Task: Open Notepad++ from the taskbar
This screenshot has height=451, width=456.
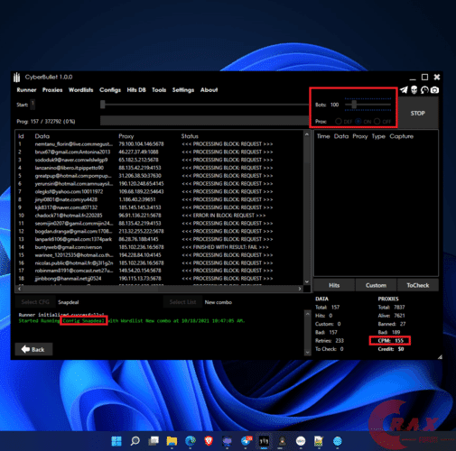Action: coord(319,441)
